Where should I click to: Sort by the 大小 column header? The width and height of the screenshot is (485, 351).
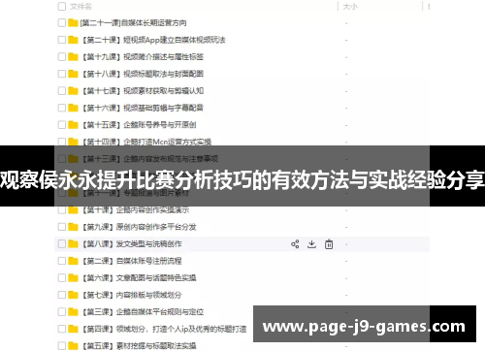pyautogui.click(x=350, y=7)
